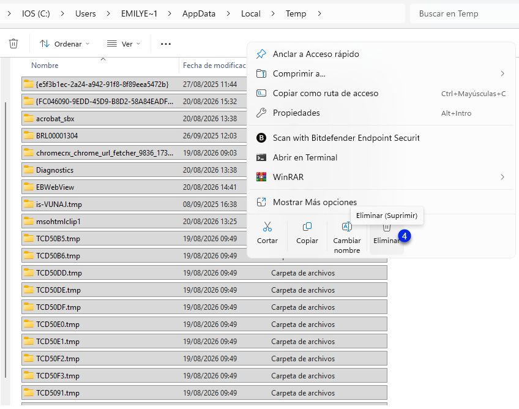
Task: Select the TCD5091.tmp folder
Action: (204, 392)
